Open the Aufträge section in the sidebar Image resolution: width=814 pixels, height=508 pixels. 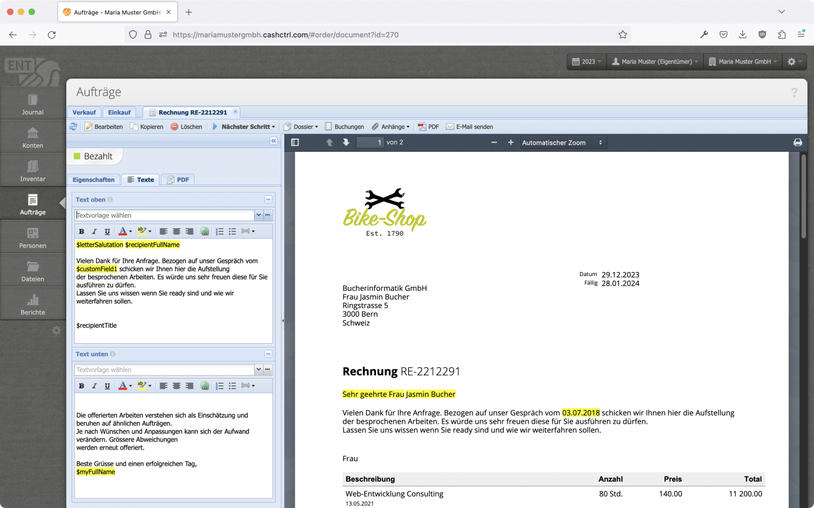[33, 203]
